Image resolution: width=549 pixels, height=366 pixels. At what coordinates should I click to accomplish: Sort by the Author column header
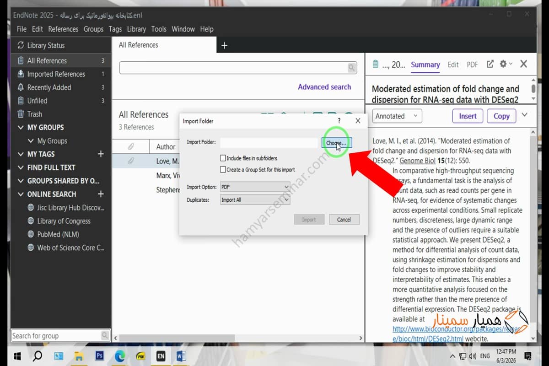[166, 146]
